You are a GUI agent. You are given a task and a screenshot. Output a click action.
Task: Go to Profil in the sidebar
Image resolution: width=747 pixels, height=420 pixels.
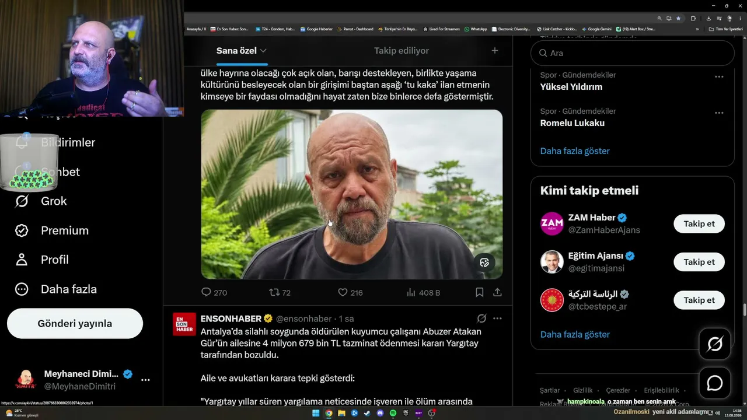click(41, 260)
